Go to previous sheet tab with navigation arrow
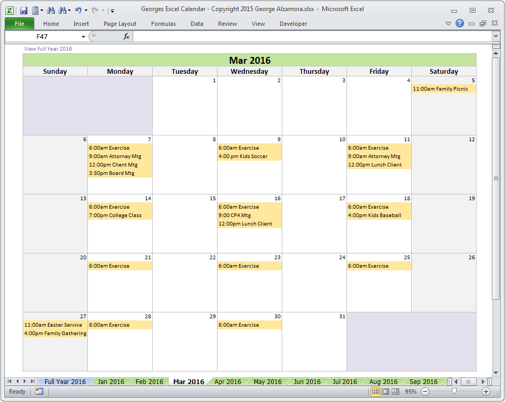 pos(17,381)
